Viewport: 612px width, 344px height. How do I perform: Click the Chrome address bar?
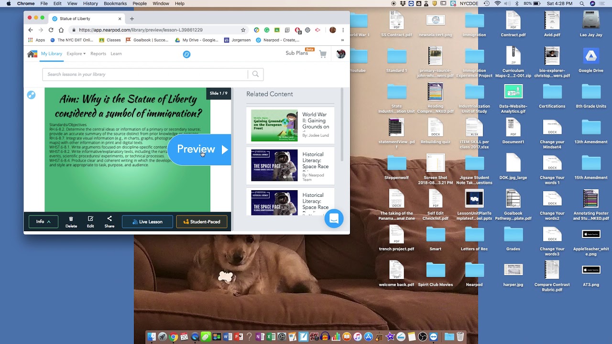coord(155,30)
